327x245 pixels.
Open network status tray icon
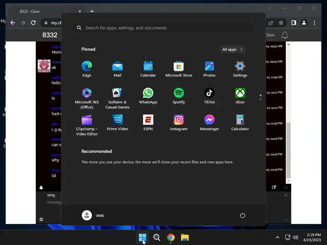click(x=288, y=237)
